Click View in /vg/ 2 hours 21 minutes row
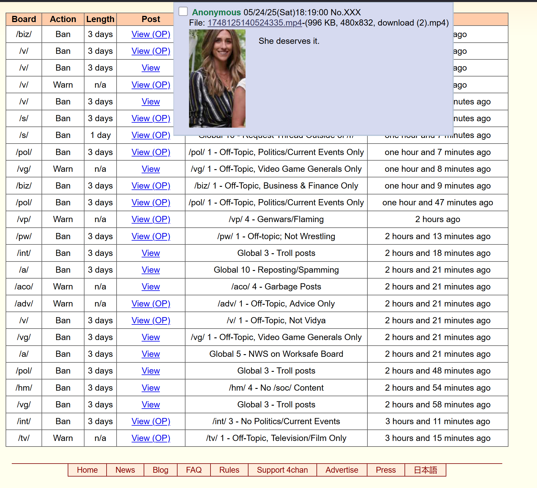The height and width of the screenshot is (488, 537). pyautogui.click(x=151, y=337)
